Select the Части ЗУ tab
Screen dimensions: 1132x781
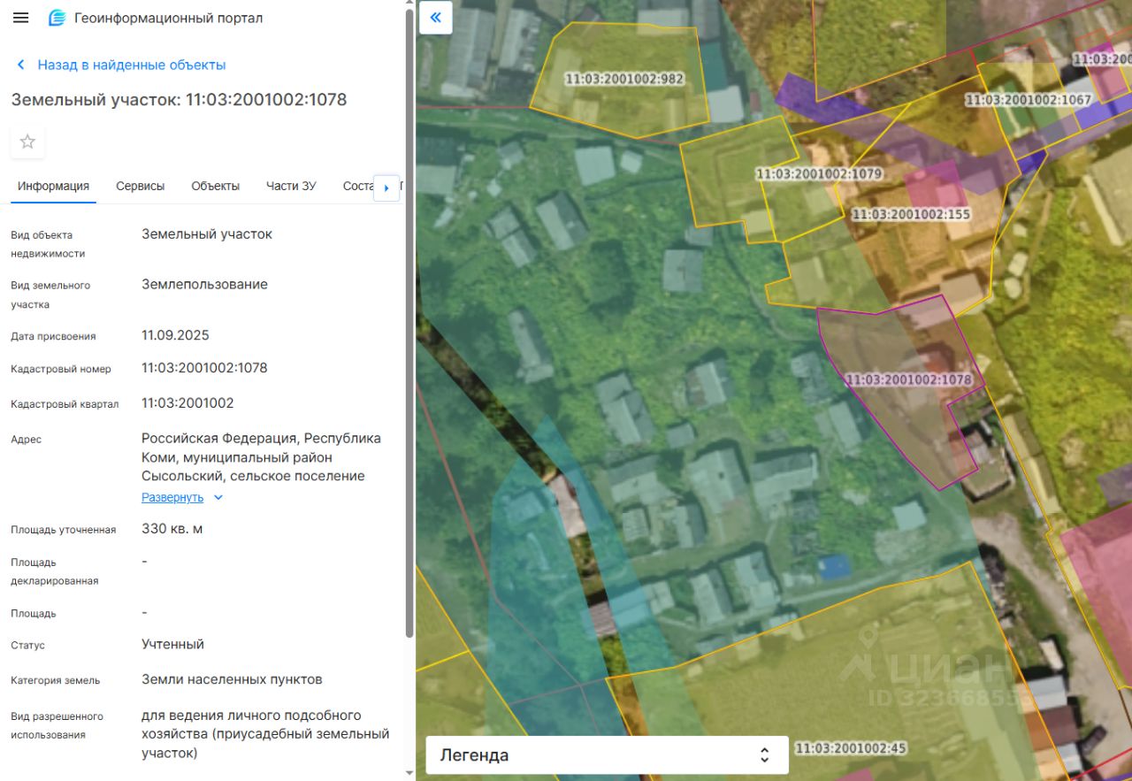tap(291, 187)
